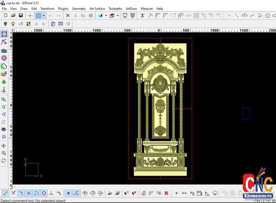Click the Khomaucnc.vn watermark link
Viewport: 276px width, 203px height.
258,196
